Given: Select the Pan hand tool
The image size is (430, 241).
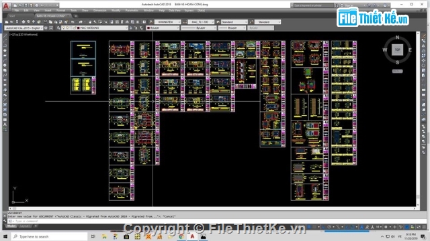Looking at the screenshot, I should 90,22.
